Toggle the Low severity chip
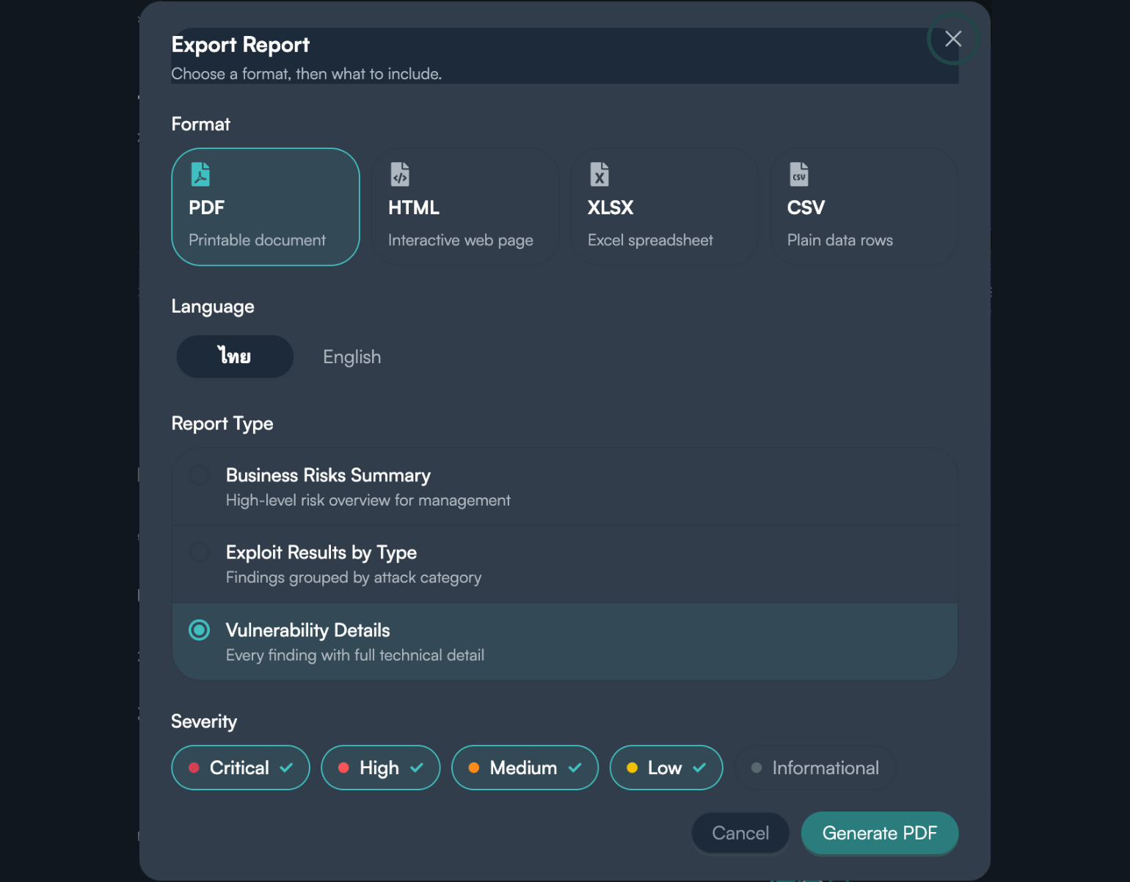The image size is (1130, 882). point(666,768)
